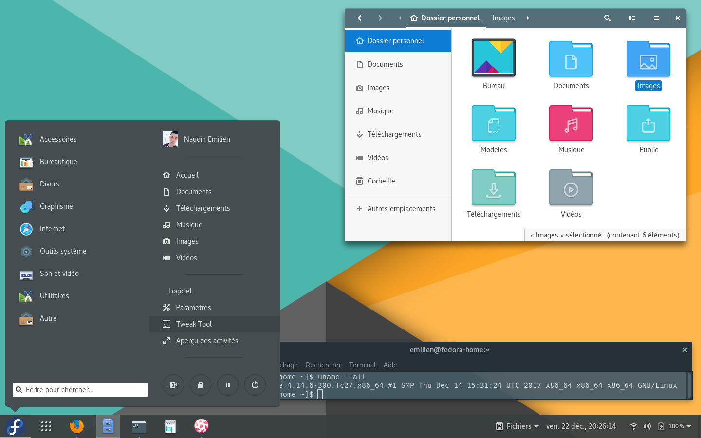Select the Musique folder thumbnail
701x438 pixels.
point(571,124)
